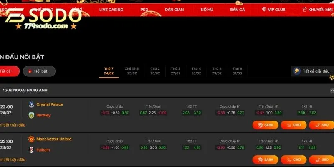
Task: Switch to the Thứ 7 24/02 tab
Action: [x=109, y=71]
